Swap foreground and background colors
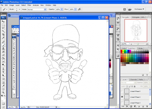152x109 pixels. click(5, 96)
